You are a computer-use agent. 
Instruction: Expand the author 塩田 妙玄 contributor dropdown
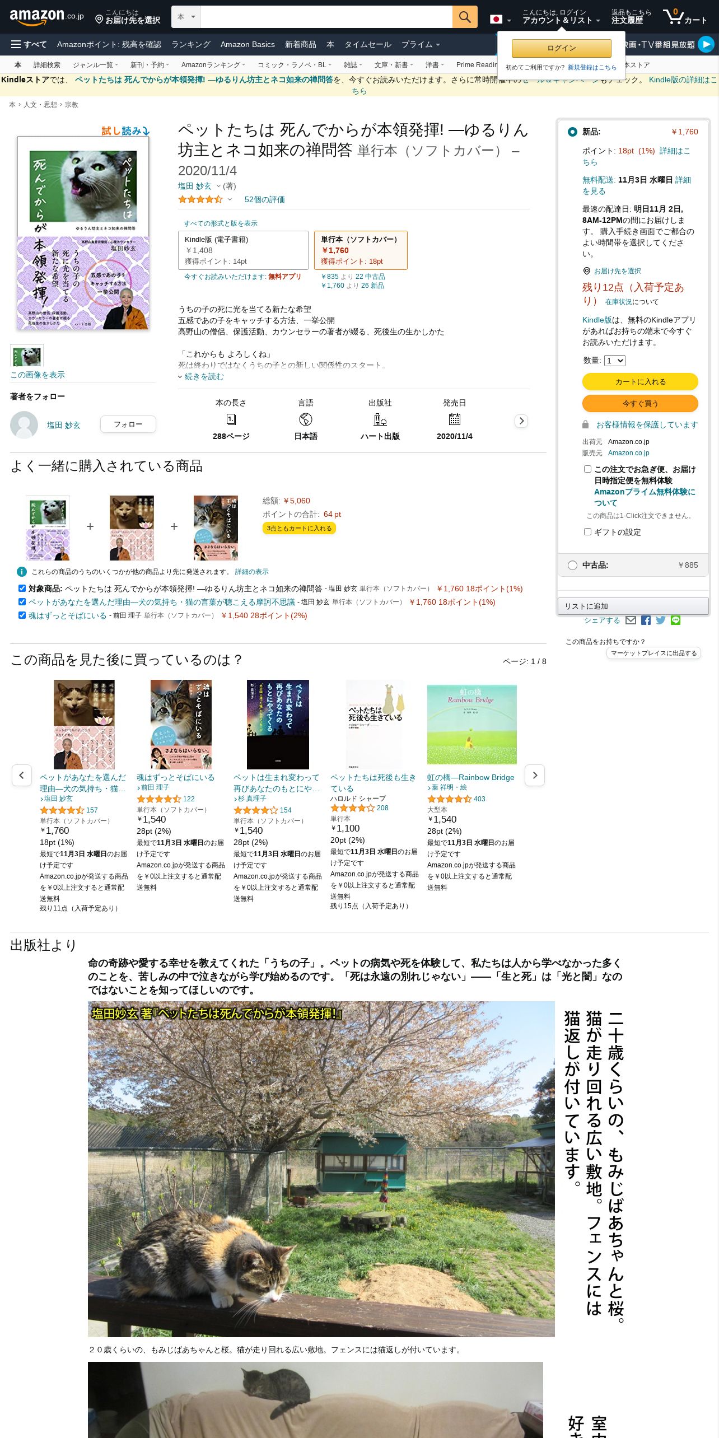click(x=218, y=186)
